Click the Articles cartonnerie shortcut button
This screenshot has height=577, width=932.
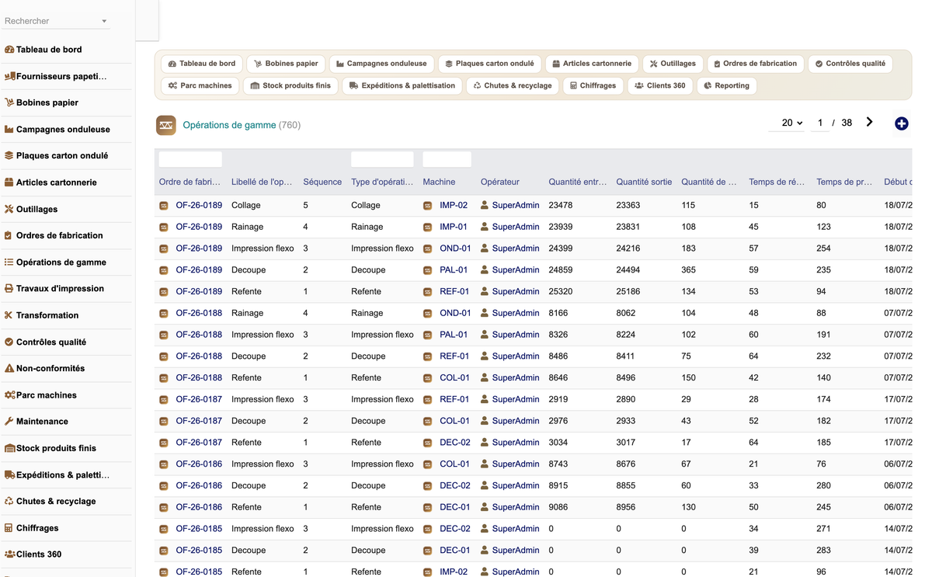tap(592, 64)
